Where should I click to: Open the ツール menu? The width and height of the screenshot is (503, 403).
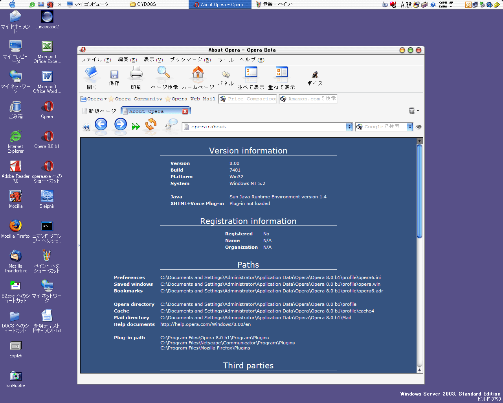coord(226,60)
